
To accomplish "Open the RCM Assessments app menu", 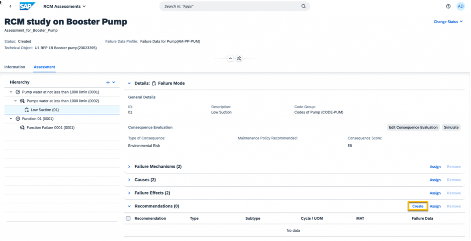I will [64, 6].
